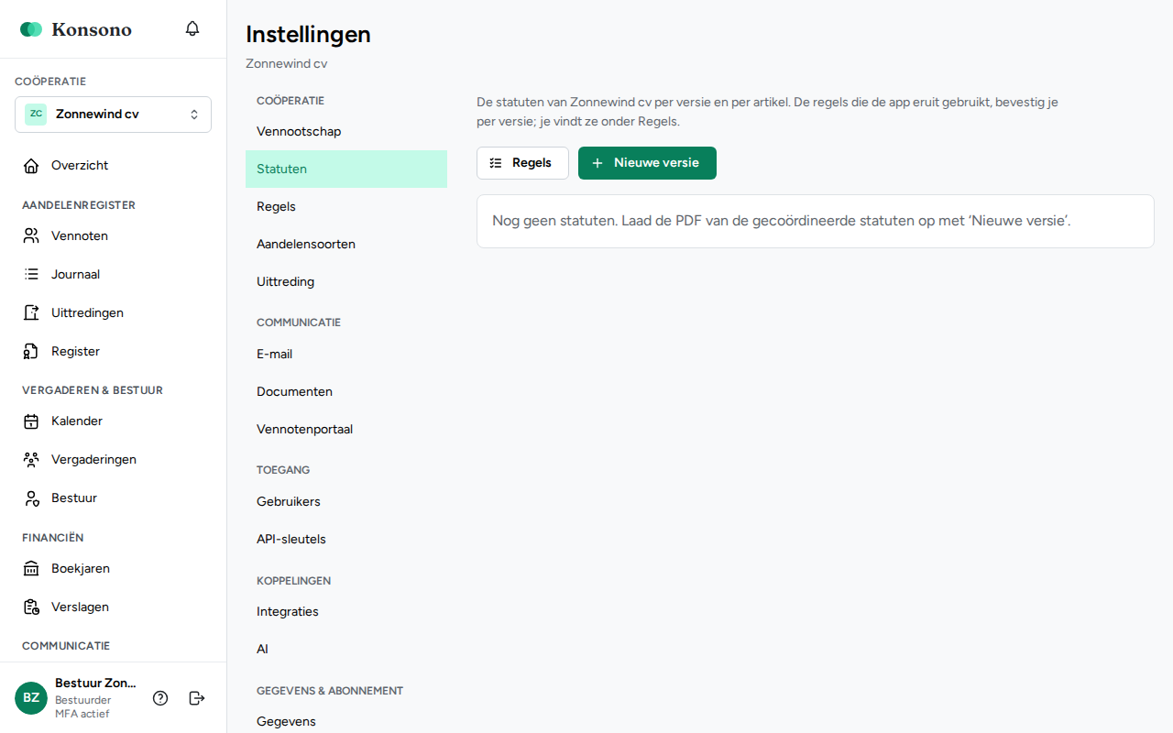Click the Boekjaren bank icon
1173x733 pixels.
[x=31, y=569]
